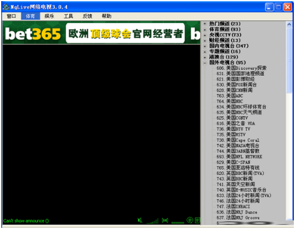The height and width of the screenshot is (229, 295).
Task: Expand the 专题频道 (16) category
Action: click(x=205, y=52)
